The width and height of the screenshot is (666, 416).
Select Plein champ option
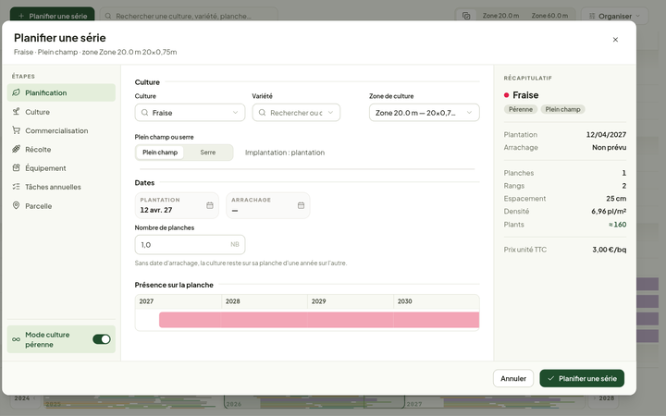click(x=160, y=153)
